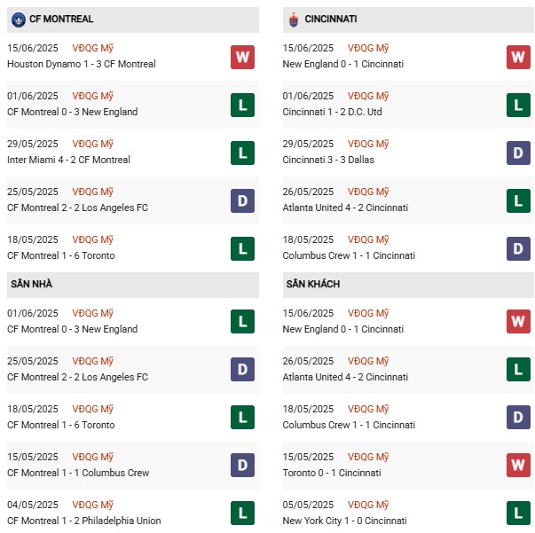Open Houston Dynamo 1 - 3 CF Montreal result
Image resolution: width=535 pixels, height=533 pixels.
(x=82, y=64)
